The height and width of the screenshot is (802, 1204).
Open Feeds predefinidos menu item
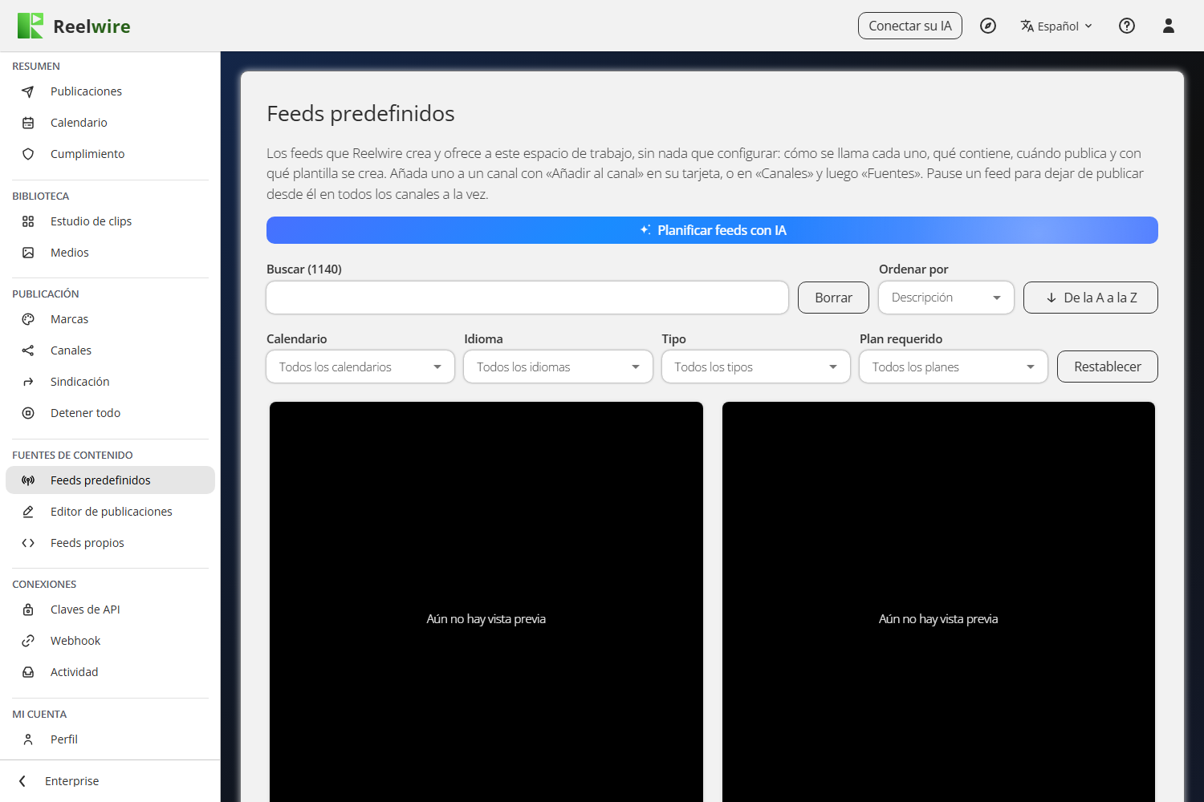110,480
